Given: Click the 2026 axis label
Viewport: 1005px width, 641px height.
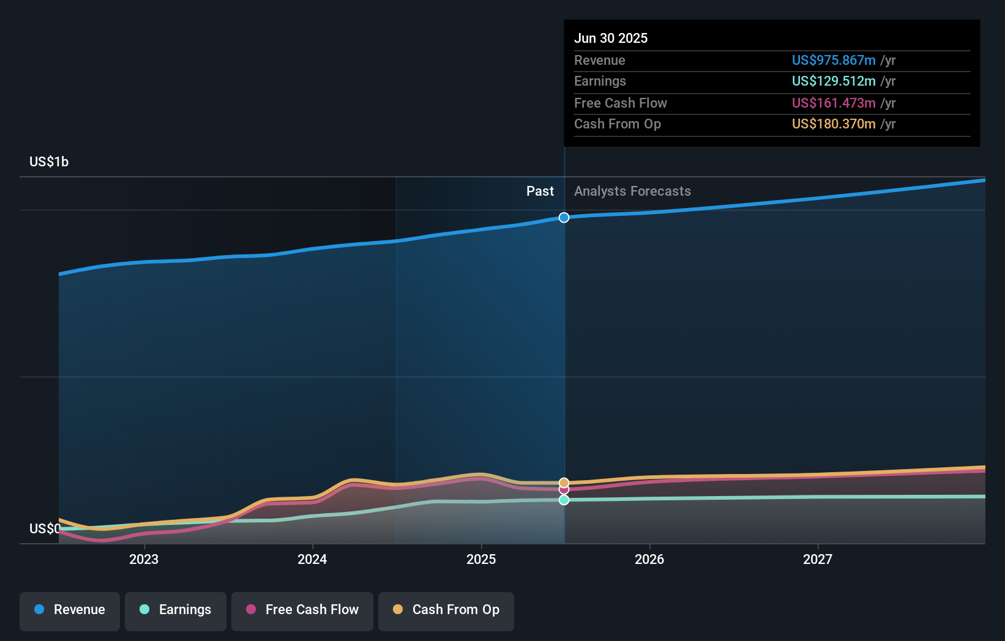Looking at the screenshot, I should coord(649,559).
